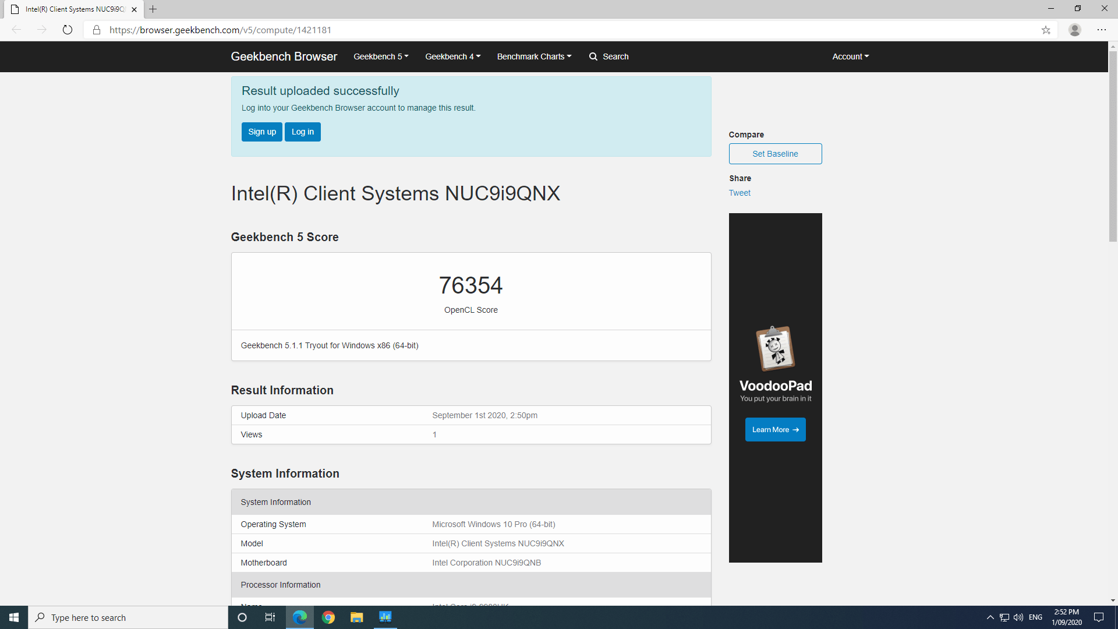The width and height of the screenshot is (1118, 629).
Task: Open File Explorer from taskbar
Action: coord(357,617)
